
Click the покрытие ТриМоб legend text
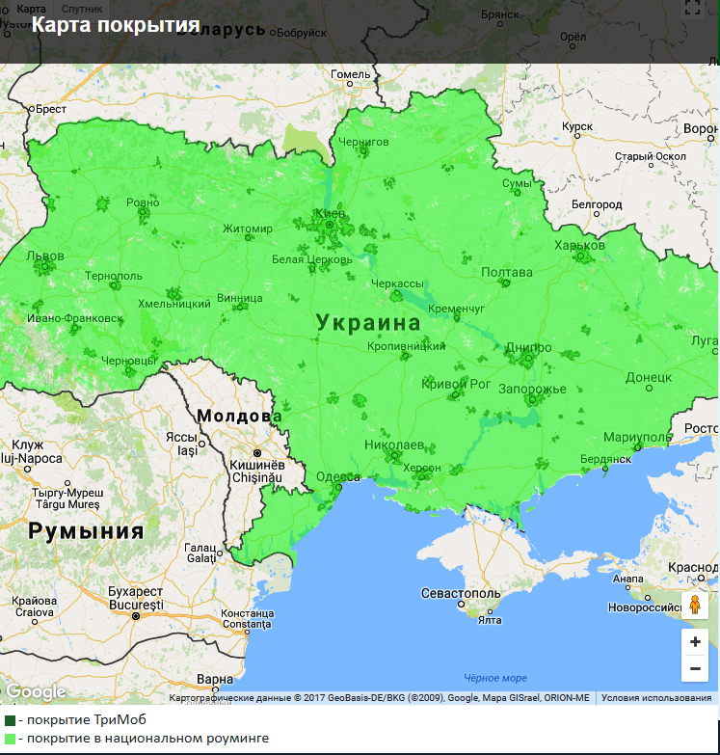coord(87,720)
